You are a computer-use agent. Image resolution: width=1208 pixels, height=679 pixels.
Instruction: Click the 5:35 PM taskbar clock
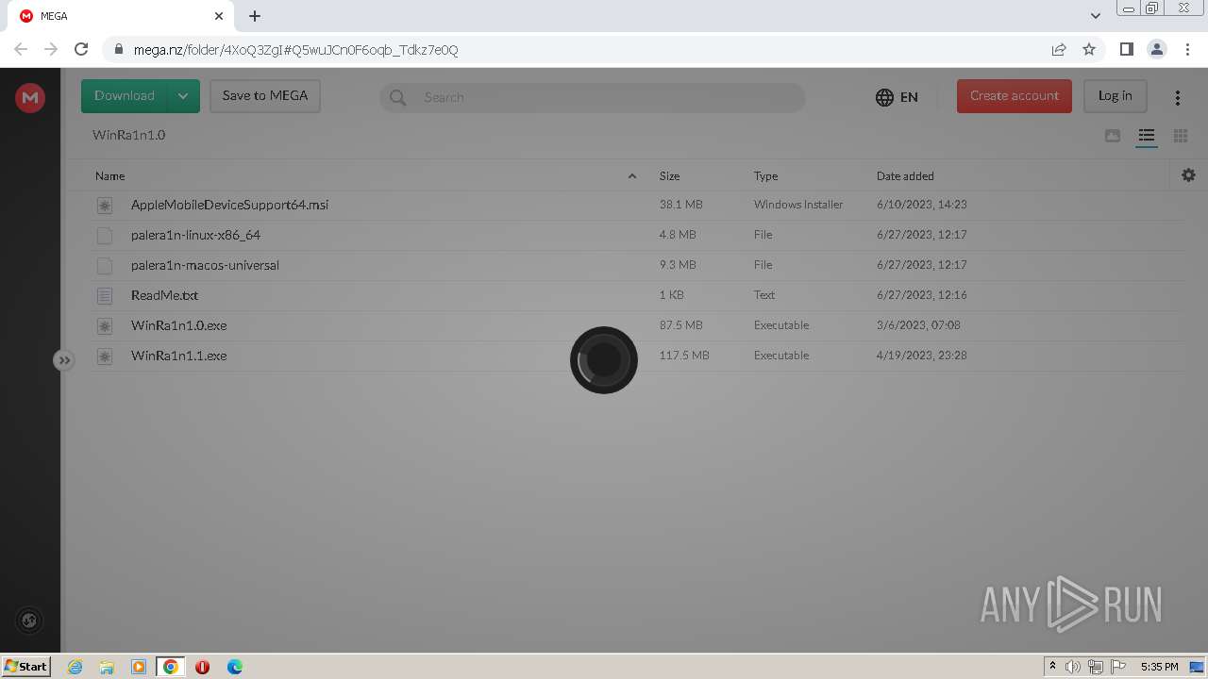pyautogui.click(x=1159, y=667)
